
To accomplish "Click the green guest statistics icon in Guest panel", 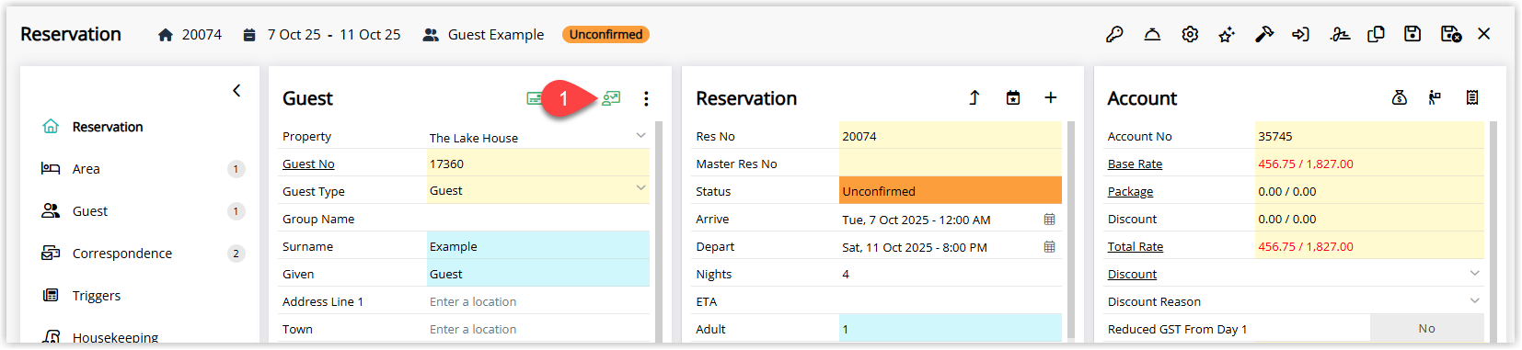I will (x=611, y=98).
